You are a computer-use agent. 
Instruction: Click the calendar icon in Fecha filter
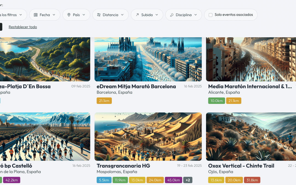click(x=36, y=15)
